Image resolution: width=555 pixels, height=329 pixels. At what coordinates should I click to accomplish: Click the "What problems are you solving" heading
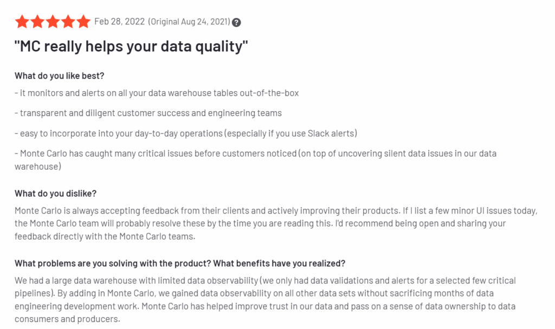[180, 263]
